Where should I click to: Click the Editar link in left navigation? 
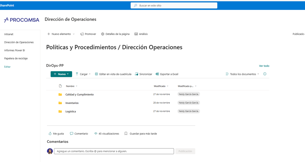point(7,67)
